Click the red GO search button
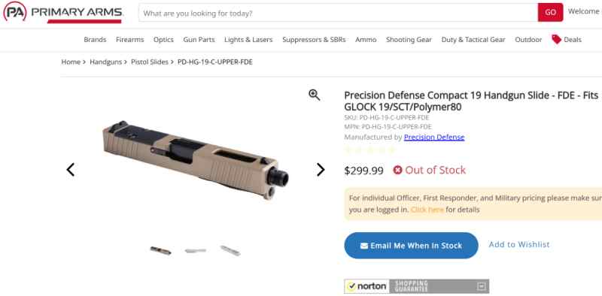Viewport: 602px width, 296px height. [550, 12]
